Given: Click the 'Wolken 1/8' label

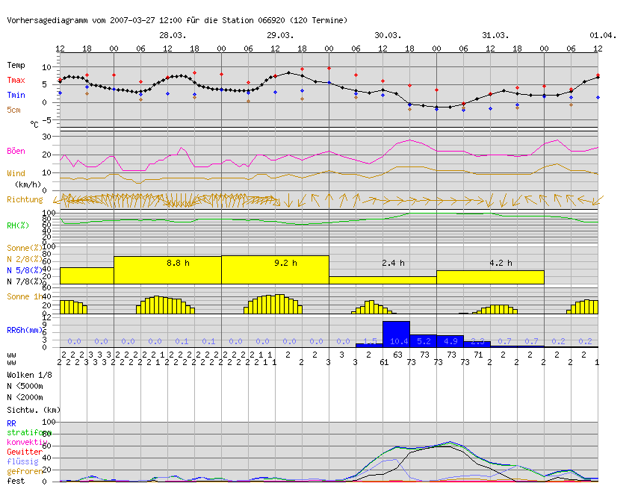Looking at the screenshot, I should (x=29, y=375).
